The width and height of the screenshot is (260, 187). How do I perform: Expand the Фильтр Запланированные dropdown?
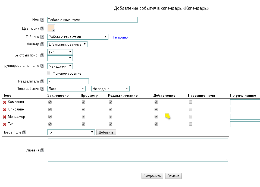point(67,44)
